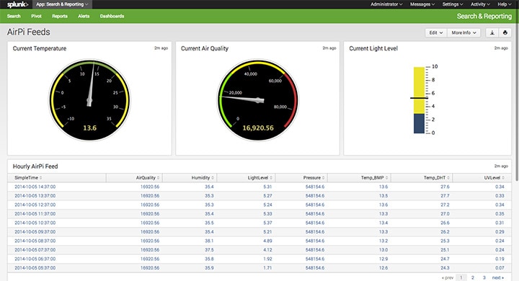Open the Settings dropdown
519x281 pixels.
click(453, 4)
